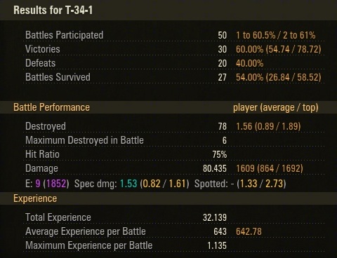Select the Victories count of 30
The height and width of the screenshot is (258, 337).
223,49
